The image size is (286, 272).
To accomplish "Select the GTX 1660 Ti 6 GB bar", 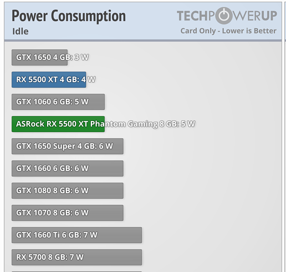I will tap(76, 235).
